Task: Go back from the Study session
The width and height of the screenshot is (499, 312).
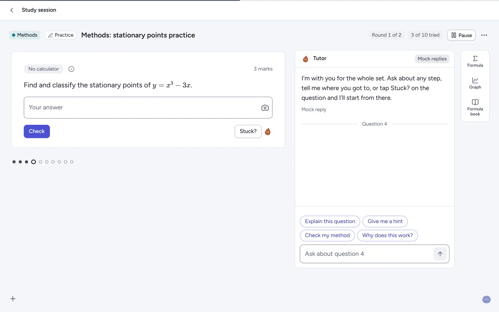Action: point(12,10)
